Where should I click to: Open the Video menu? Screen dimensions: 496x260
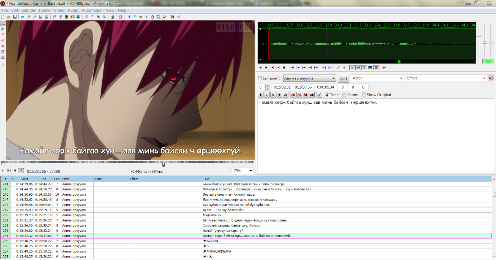tap(59, 10)
